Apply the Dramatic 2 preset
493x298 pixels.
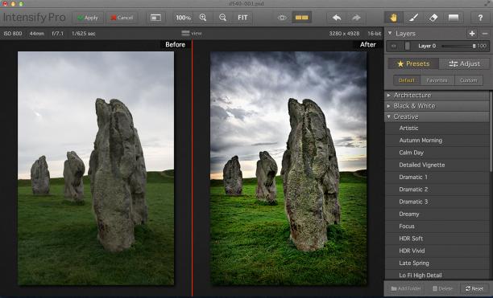pyautogui.click(x=437, y=190)
